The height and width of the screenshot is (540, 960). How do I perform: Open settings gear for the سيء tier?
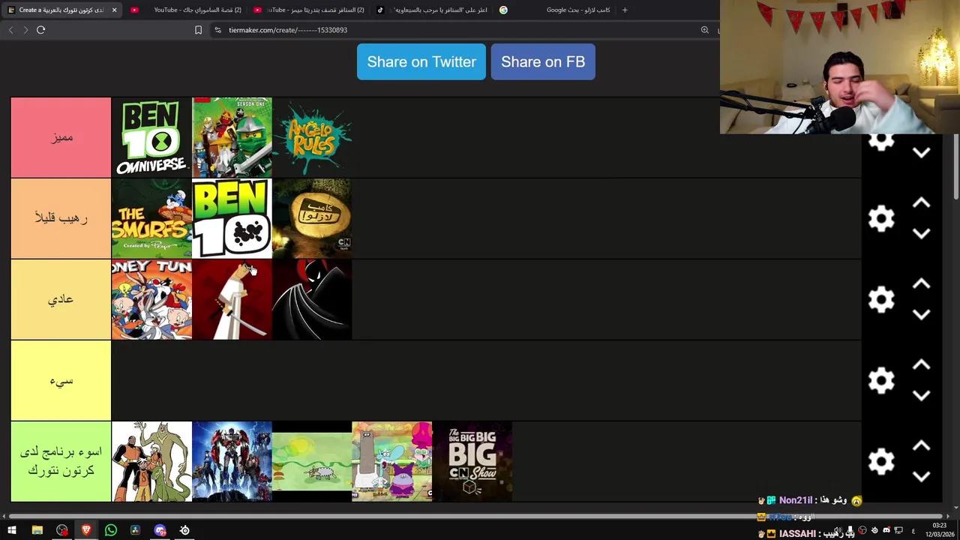pos(881,380)
